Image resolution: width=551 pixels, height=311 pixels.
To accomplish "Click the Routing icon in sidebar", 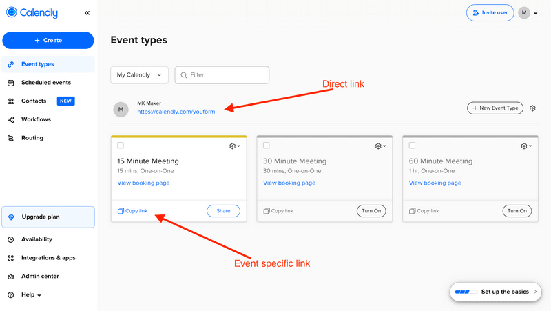I will point(11,138).
